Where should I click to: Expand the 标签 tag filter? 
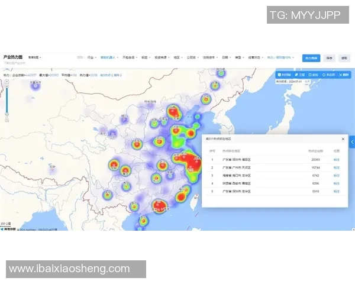[146, 57]
